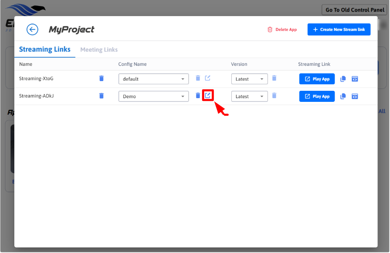Open the default config name dropdown
The height and width of the screenshot is (253, 390).
coord(153,79)
